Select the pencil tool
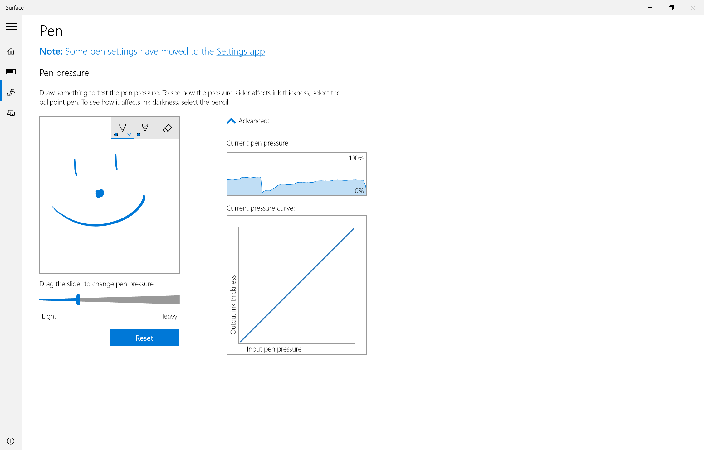Viewport: 704px width, 450px height. pyautogui.click(x=145, y=128)
